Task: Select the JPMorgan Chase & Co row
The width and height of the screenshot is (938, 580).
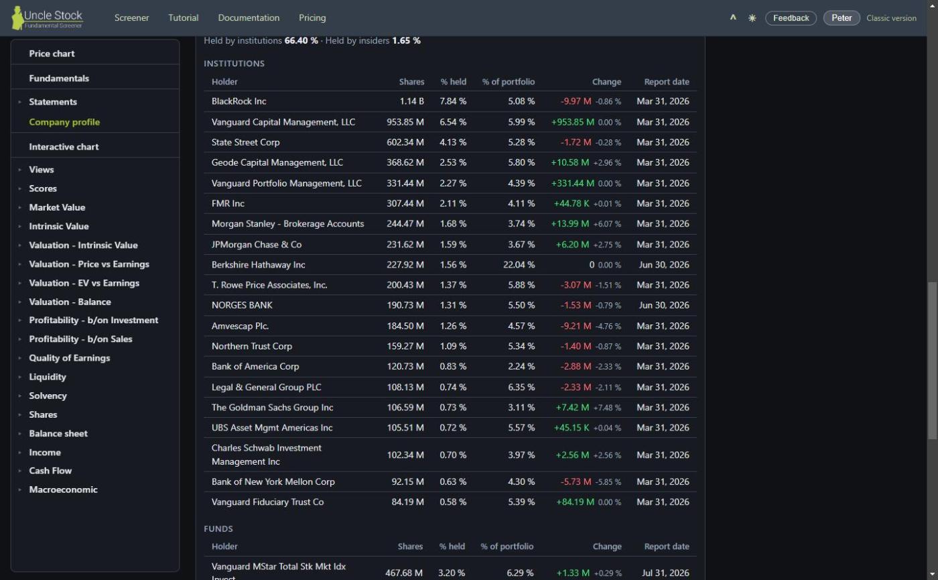Action: [x=450, y=244]
